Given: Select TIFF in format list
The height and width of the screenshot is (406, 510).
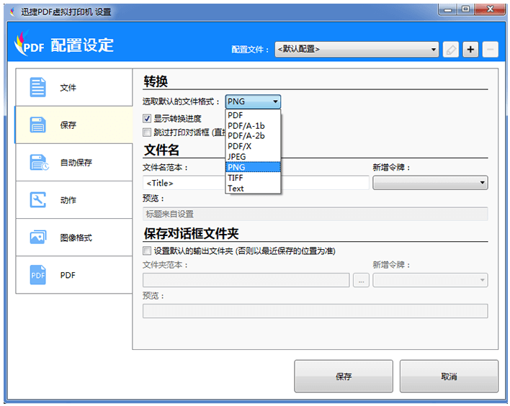Looking at the screenshot, I should point(253,178).
